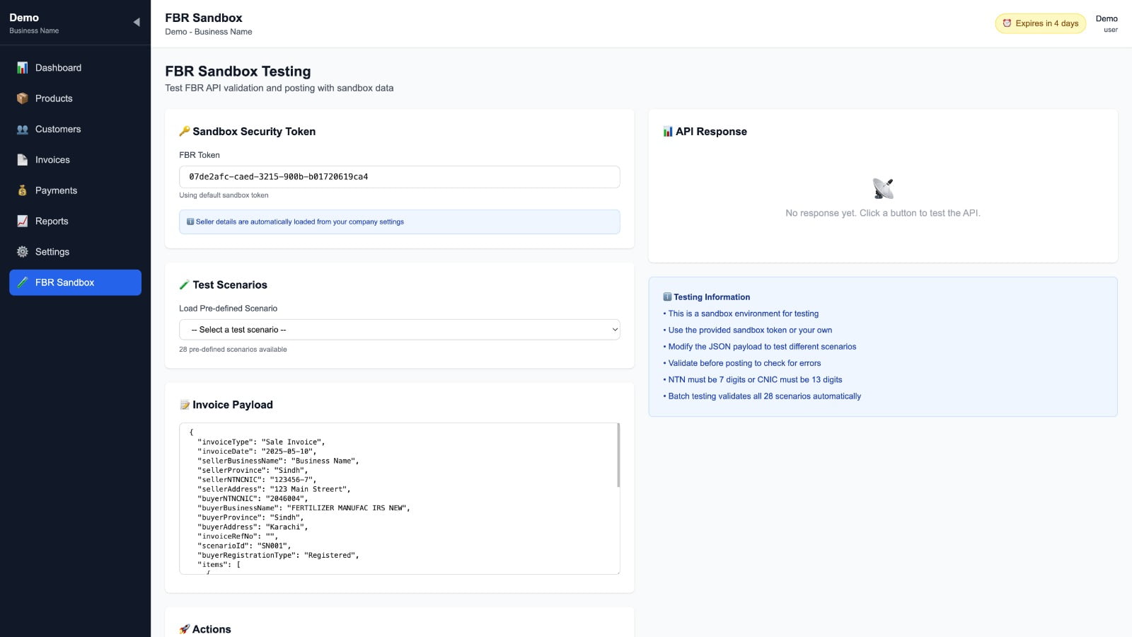The image size is (1132, 637).
Task: Open the Demo user profile
Action: 1105,23
